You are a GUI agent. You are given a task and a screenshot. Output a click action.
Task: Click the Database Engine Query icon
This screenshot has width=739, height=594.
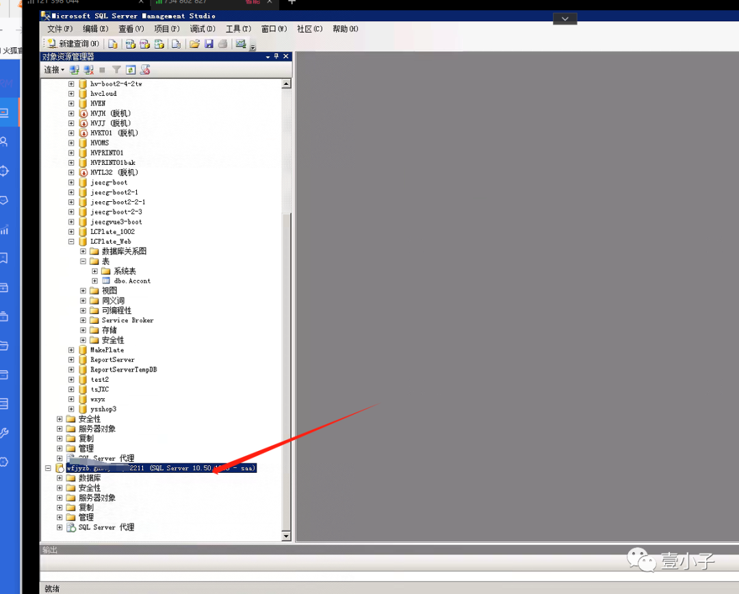click(x=113, y=44)
